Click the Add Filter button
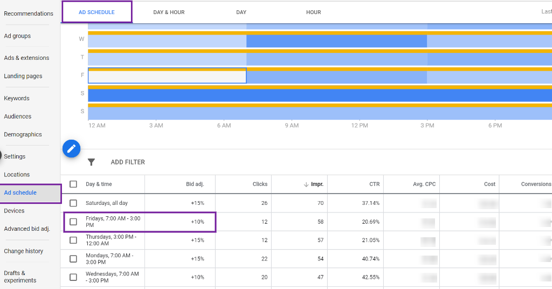 128,162
